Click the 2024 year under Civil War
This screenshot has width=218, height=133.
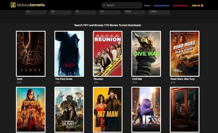coord(135,83)
